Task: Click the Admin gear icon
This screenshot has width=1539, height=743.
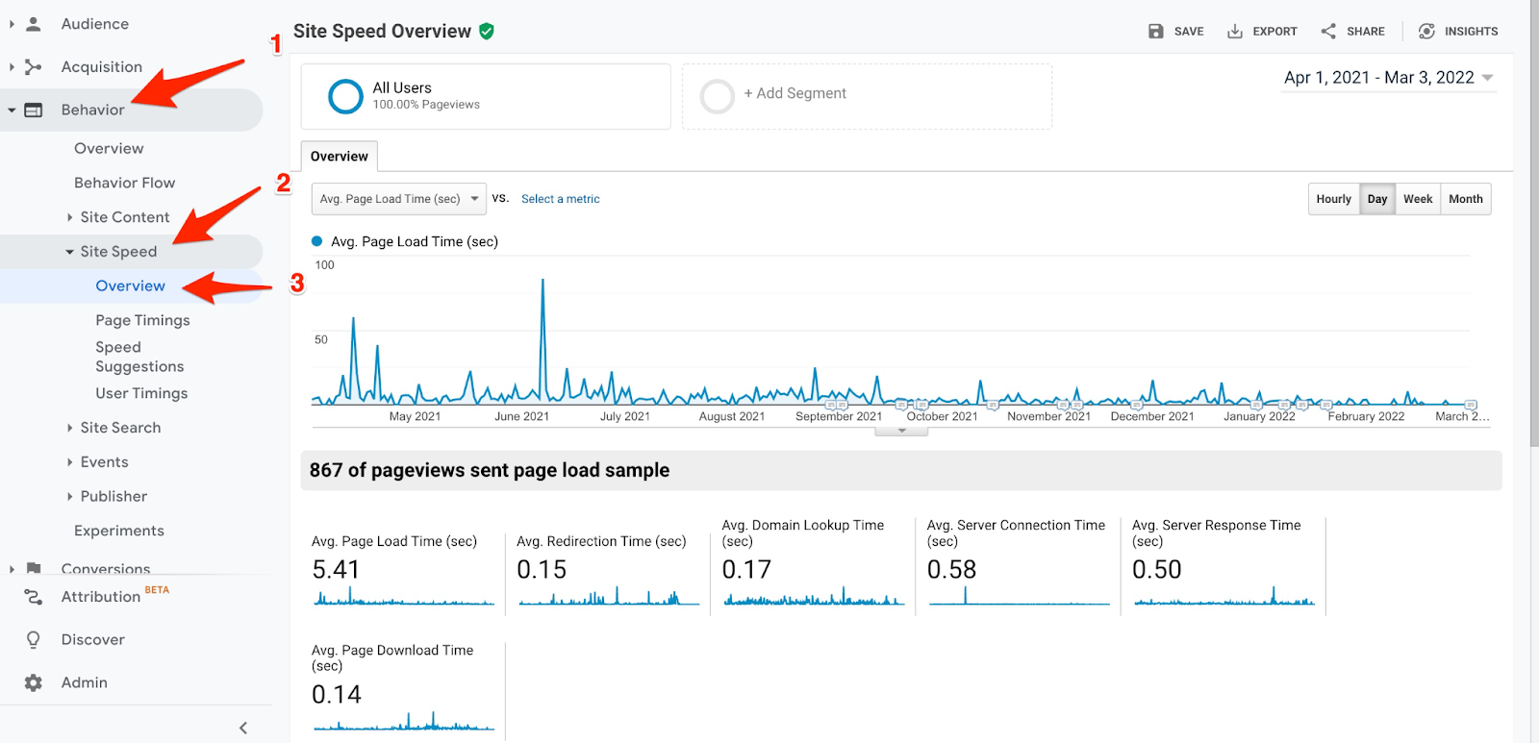Action: [x=34, y=682]
